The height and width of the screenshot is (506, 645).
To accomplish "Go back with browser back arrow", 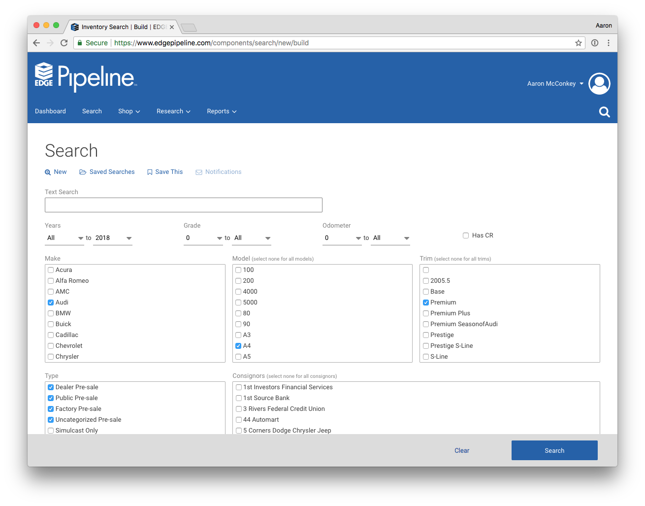I will 36,43.
